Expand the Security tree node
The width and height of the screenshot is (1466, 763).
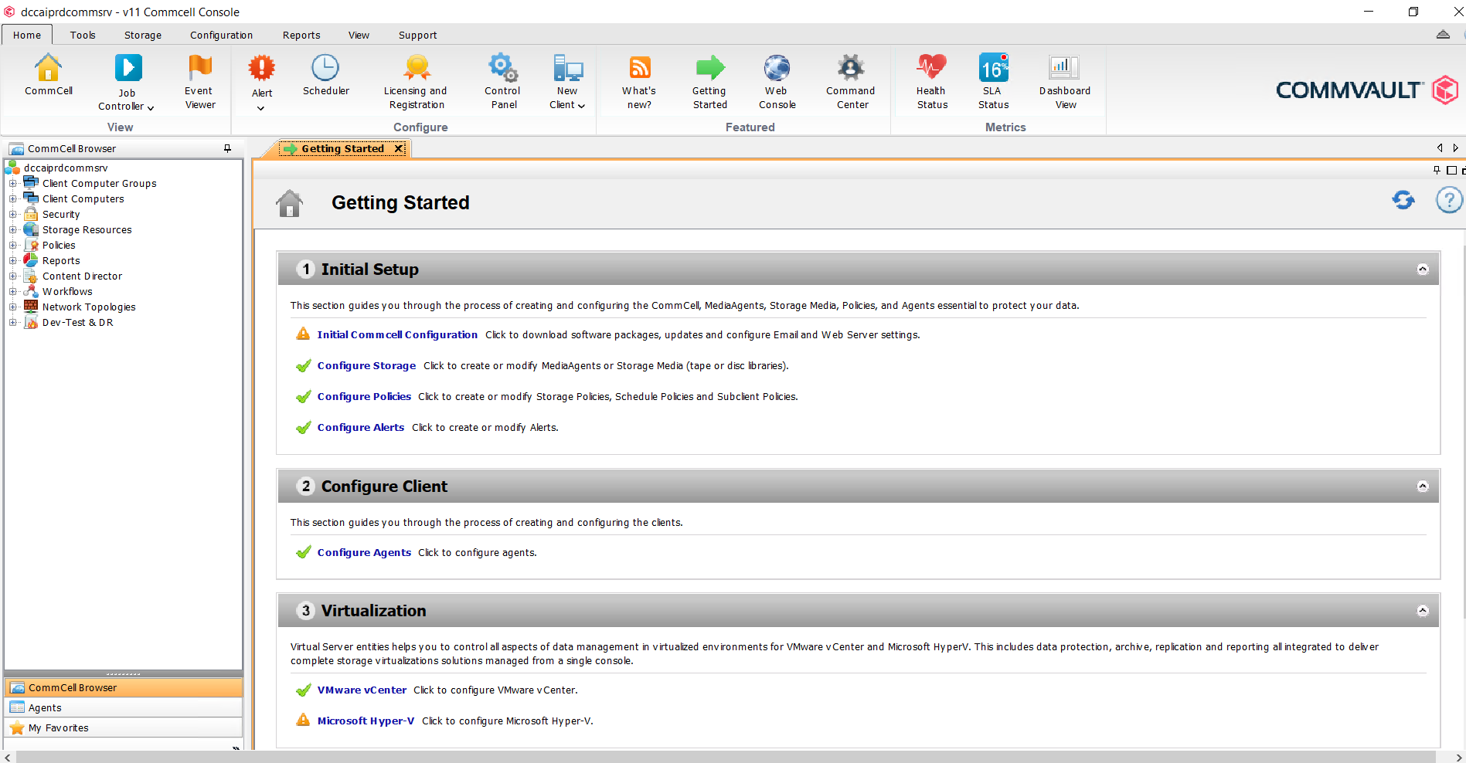12,214
